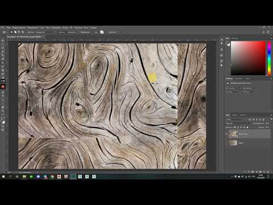The width and height of the screenshot is (273, 205).
Task: Click the pattern swatch in options bar
Action: (x=102, y=32)
